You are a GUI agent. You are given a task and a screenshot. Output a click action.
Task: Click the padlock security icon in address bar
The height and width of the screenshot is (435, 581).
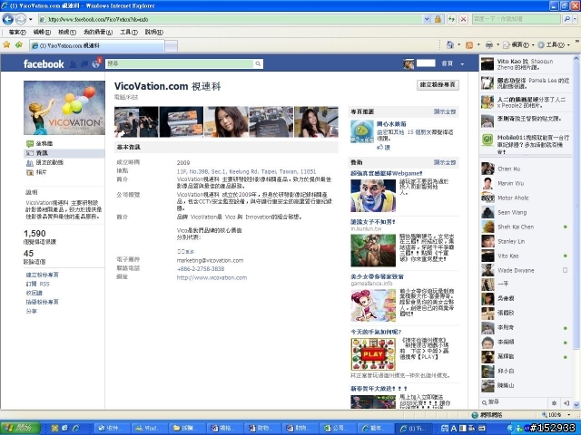point(438,19)
